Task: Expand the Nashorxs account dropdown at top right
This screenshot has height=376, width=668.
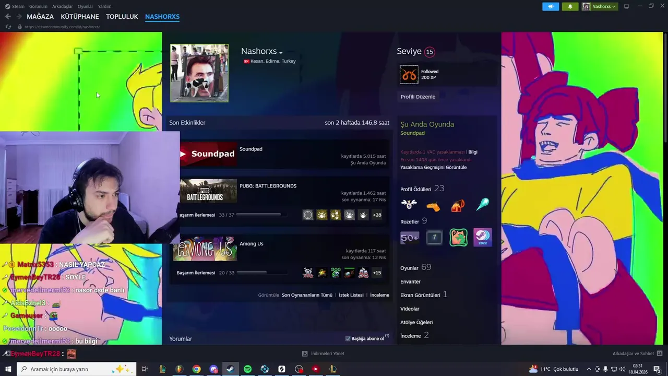Action: point(600,6)
